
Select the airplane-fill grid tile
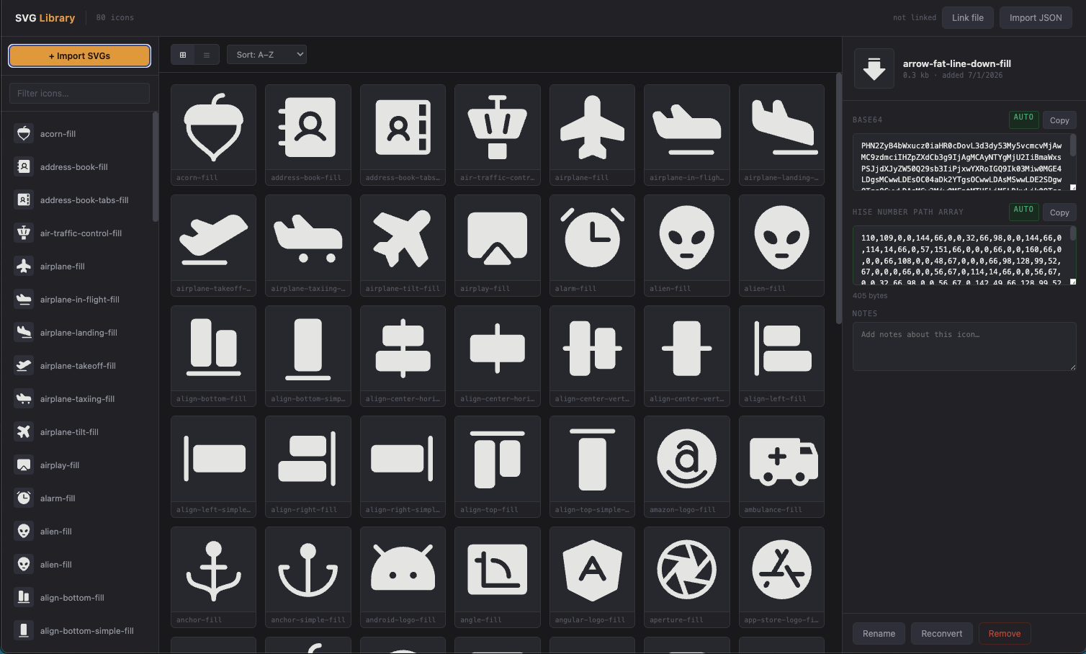pyautogui.click(x=592, y=135)
